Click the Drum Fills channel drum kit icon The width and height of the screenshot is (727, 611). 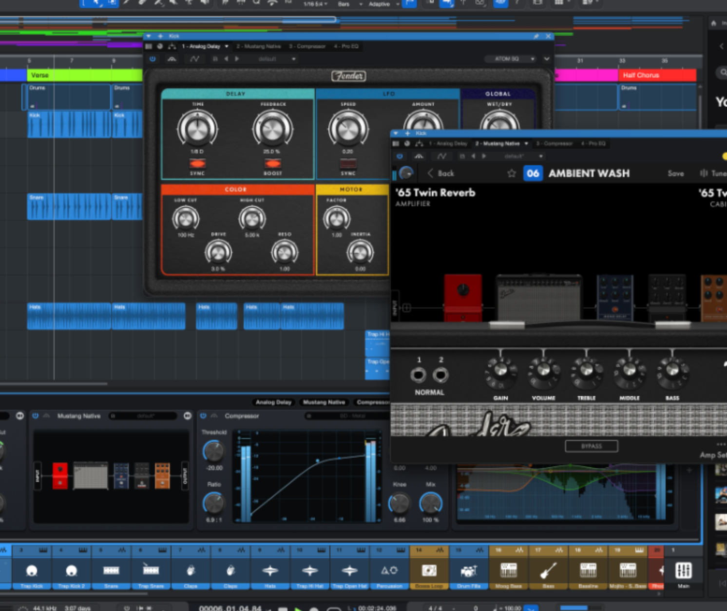coord(469,571)
